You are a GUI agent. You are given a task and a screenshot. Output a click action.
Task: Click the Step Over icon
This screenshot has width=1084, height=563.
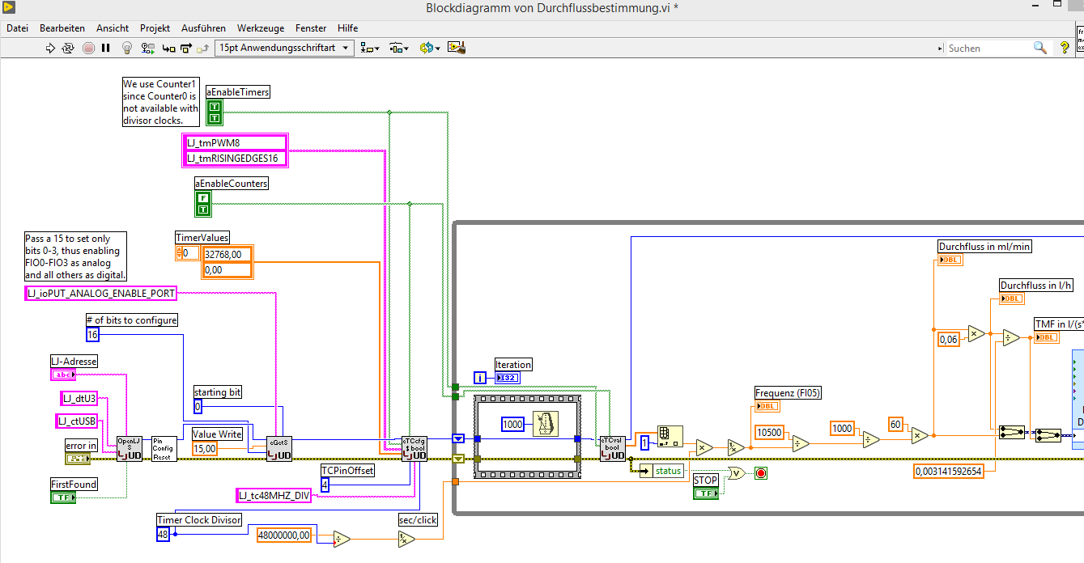pyautogui.click(x=185, y=49)
